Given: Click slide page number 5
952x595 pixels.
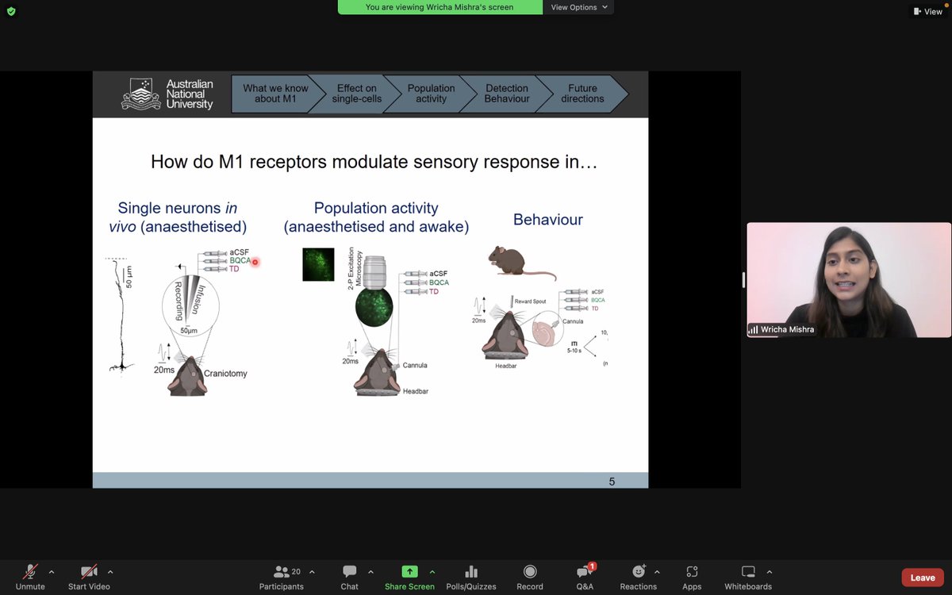Looking at the screenshot, I should pos(612,481).
